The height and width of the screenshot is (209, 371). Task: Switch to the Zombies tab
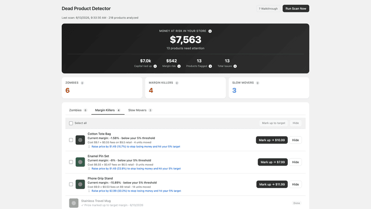(x=78, y=110)
